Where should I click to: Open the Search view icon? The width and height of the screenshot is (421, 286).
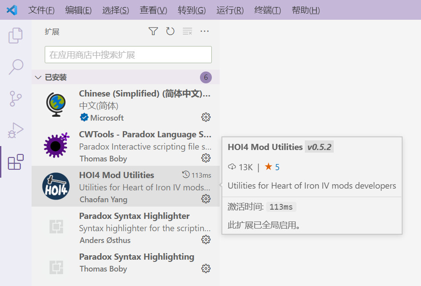(16, 67)
